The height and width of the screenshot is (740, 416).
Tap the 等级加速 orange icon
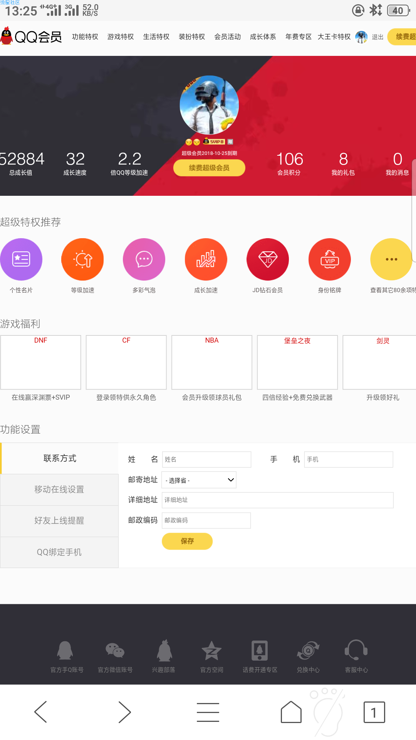coord(82,259)
